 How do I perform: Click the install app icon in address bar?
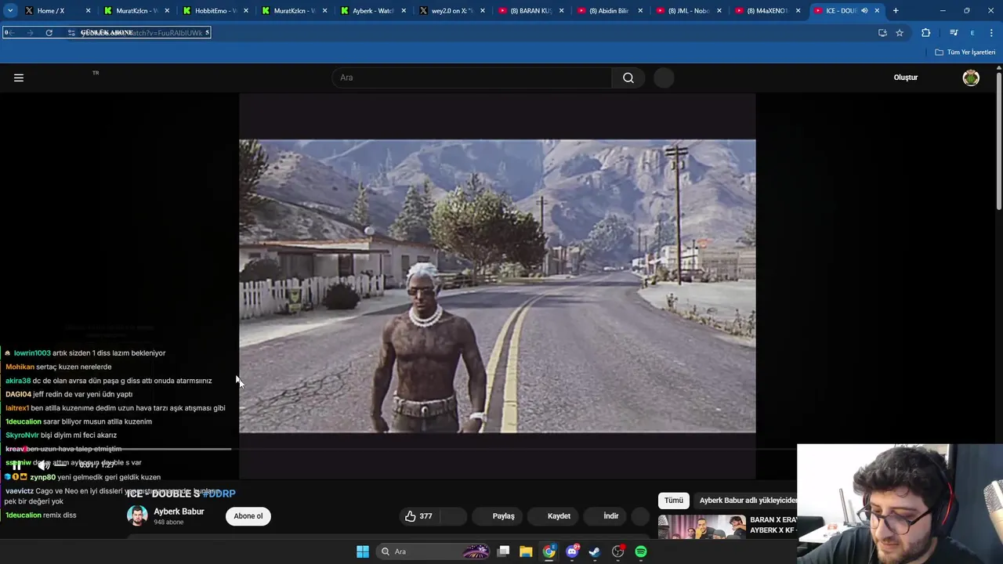pos(882,33)
